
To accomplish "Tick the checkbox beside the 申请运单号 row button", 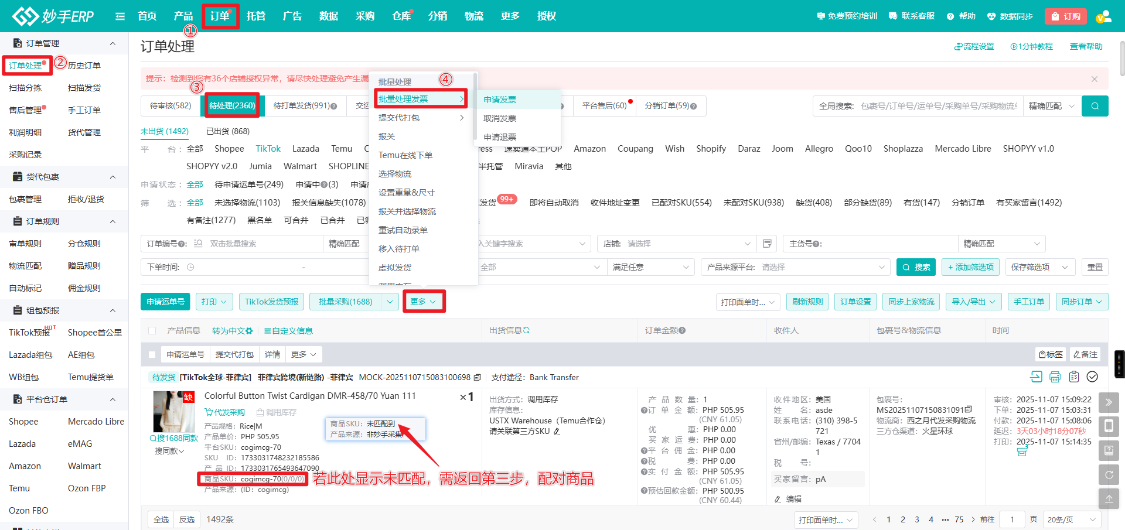I will point(152,354).
